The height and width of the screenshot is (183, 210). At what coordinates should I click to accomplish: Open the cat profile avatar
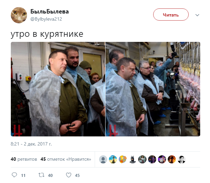coord(19,15)
